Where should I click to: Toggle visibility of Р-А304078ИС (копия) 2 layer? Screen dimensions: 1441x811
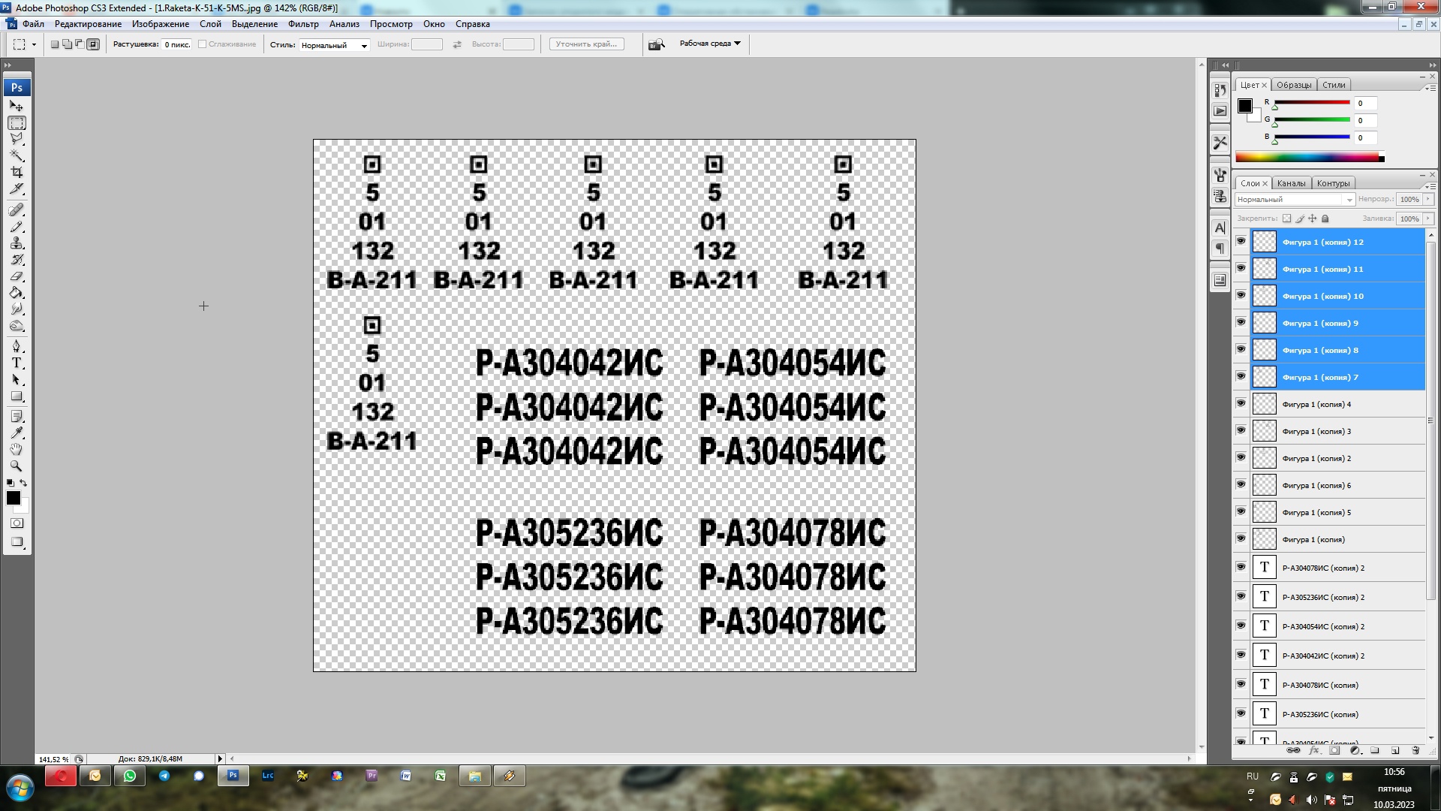(1241, 568)
